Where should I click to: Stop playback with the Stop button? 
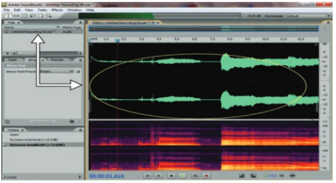[x=171, y=176]
